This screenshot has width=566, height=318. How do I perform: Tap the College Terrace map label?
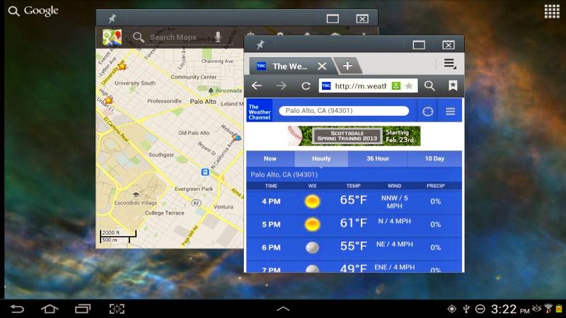tap(165, 213)
